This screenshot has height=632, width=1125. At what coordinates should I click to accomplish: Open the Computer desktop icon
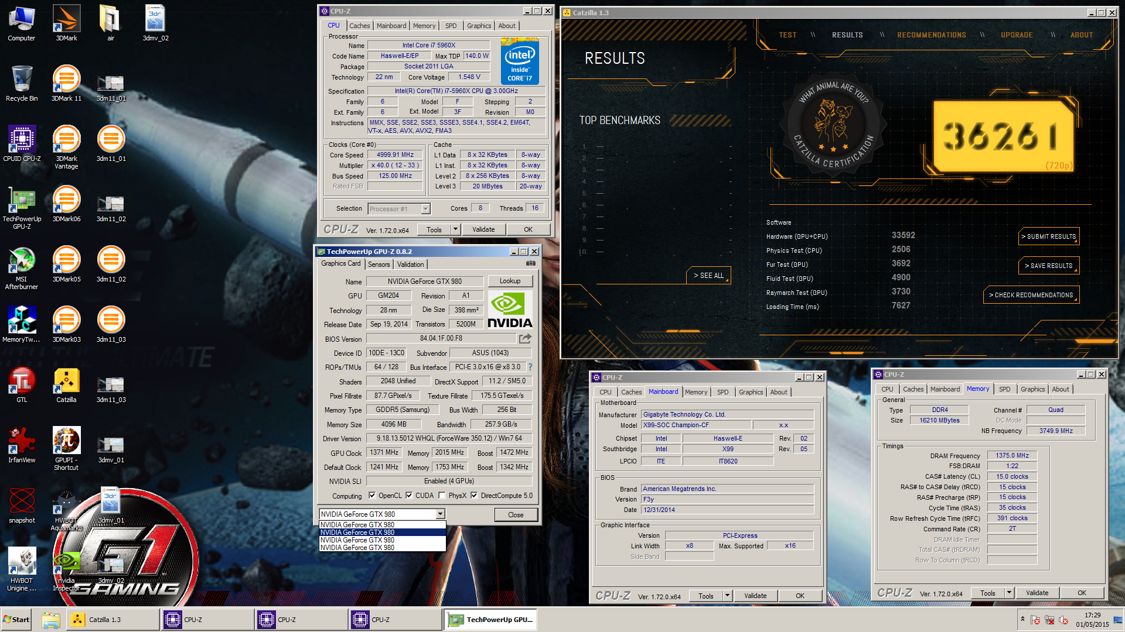click(x=22, y=23)
